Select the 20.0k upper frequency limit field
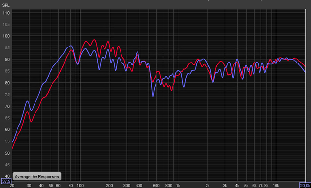Viewport: 311px width, 188px height. click(x=305, y=186)
